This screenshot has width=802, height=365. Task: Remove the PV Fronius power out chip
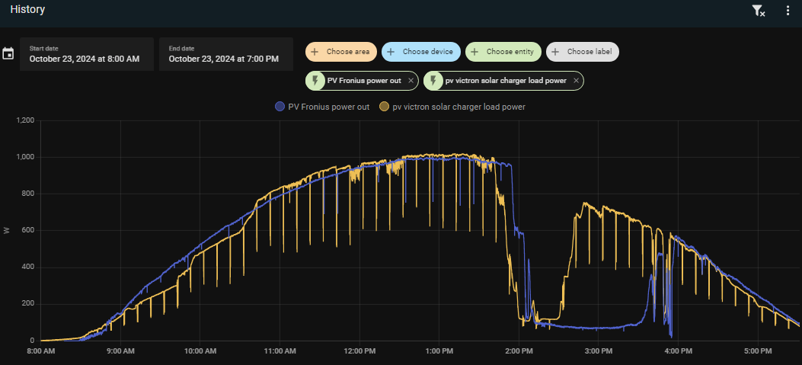(x=411, y=81)
